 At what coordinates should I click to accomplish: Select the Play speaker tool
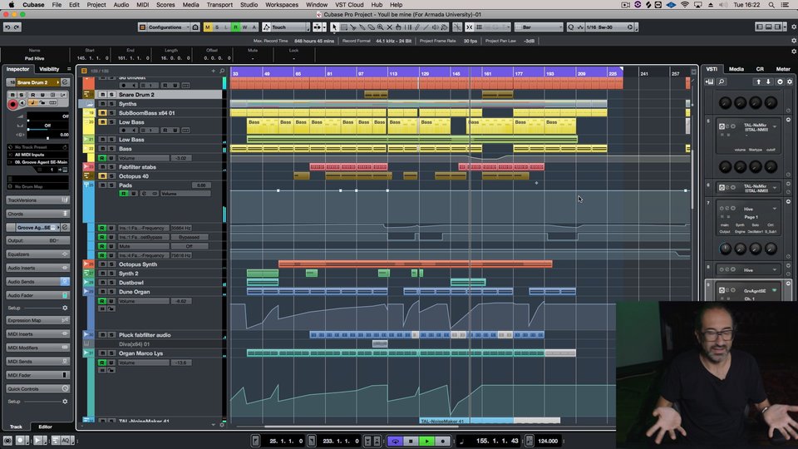tap(435, 27)
